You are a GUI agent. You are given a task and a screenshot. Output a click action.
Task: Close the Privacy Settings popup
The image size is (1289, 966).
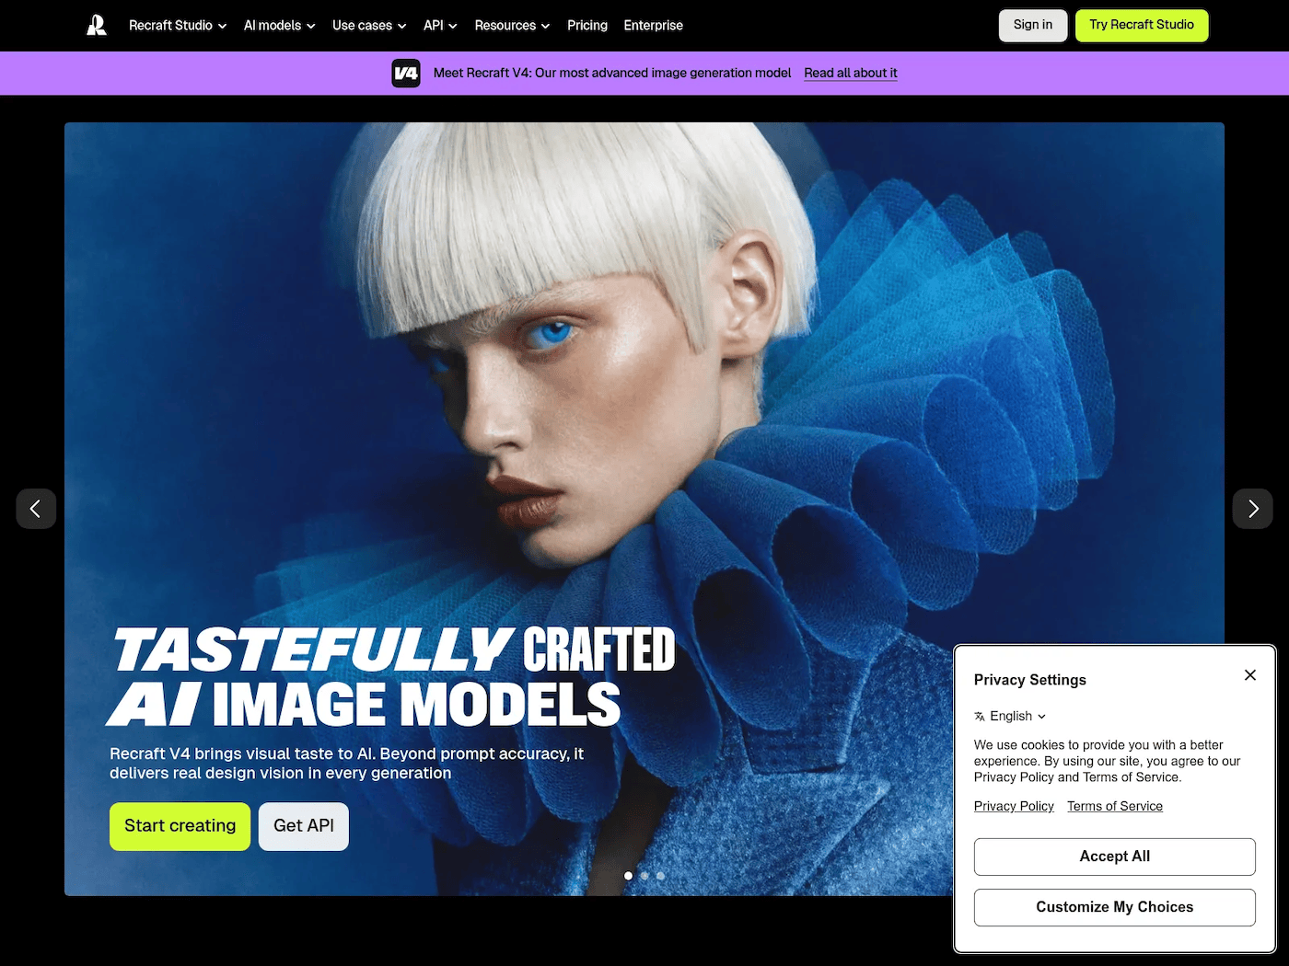[1249, 675]
